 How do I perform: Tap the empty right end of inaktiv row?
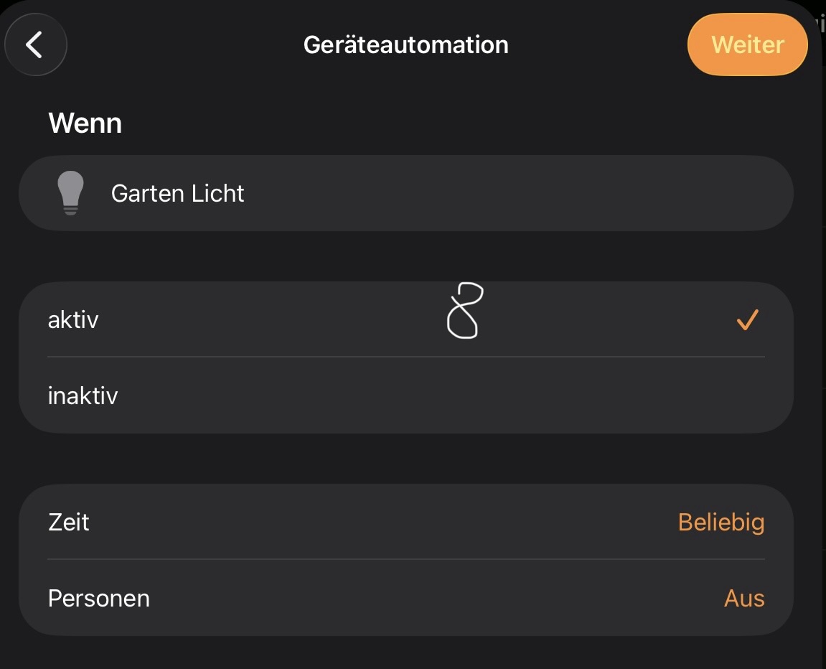click(746, 396)
